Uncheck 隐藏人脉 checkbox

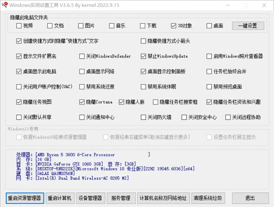[121, 102]
